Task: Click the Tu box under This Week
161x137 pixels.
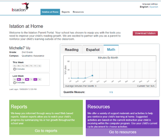Action: pyautogui.click(x=23, y=66)
